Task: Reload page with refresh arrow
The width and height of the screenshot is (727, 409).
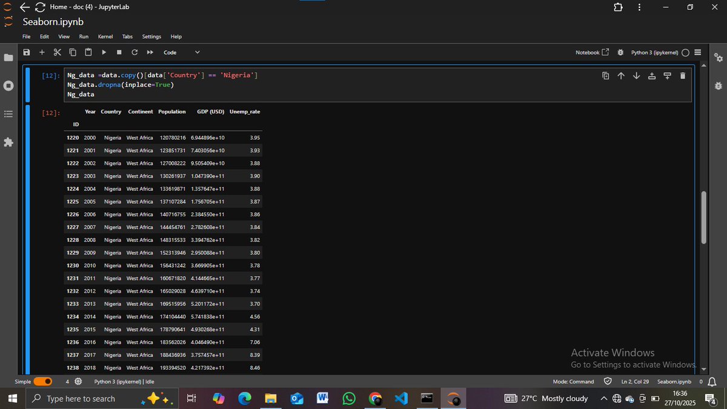Action: click(x=40, y=7)
